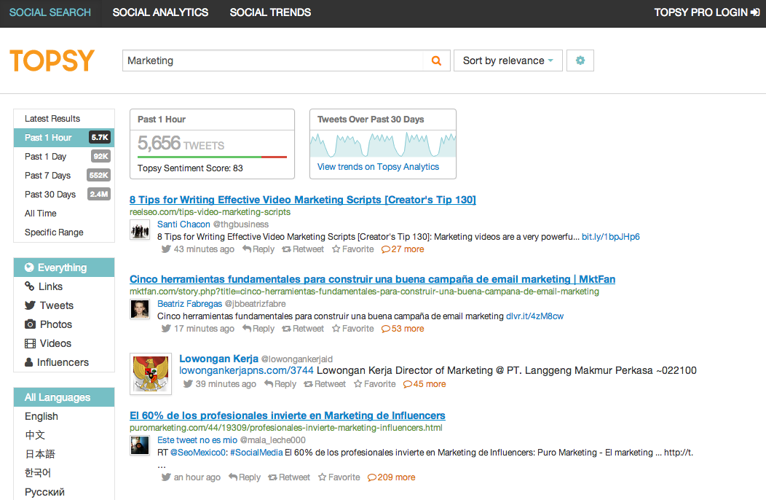Switch to Social Trends tab
Screen dimensions: 766x500
tap(270, 12)
